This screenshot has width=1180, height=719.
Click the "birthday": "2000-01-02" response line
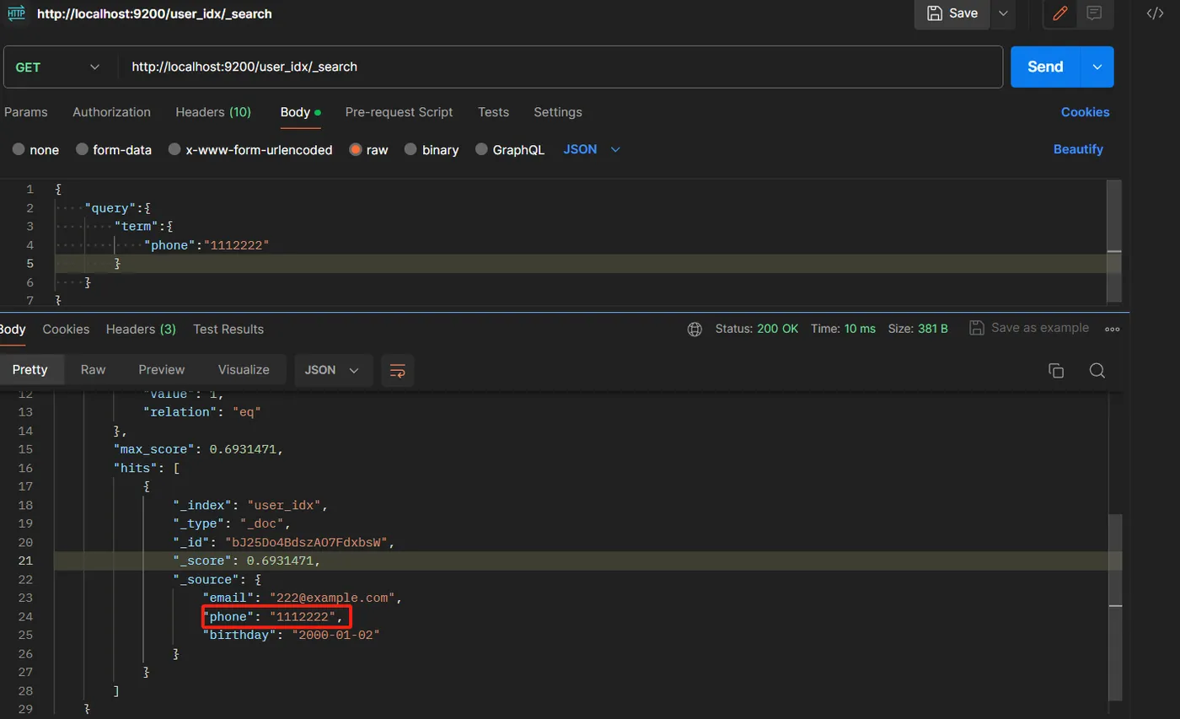point(292,636)
